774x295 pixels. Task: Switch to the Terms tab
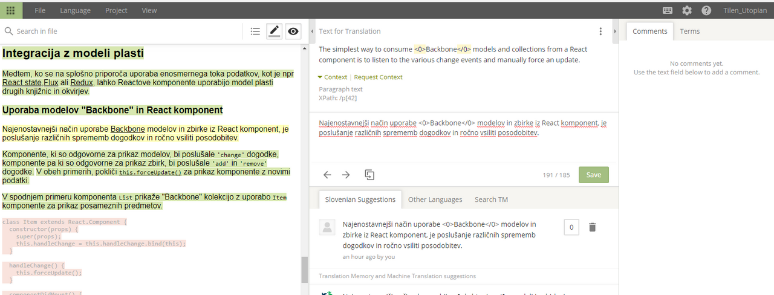click(689, 31)
